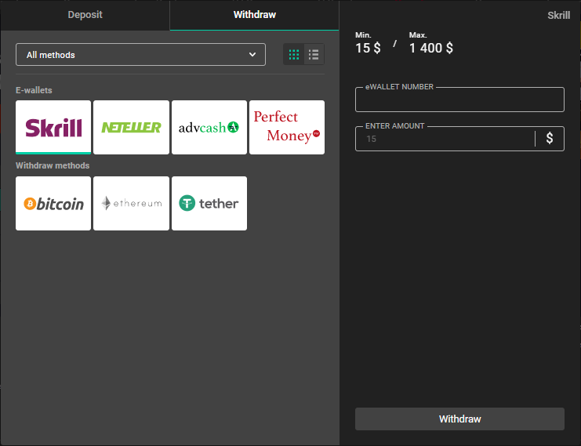
Task: Click the eWallet Number input field
Action: (x=459, y=100)
